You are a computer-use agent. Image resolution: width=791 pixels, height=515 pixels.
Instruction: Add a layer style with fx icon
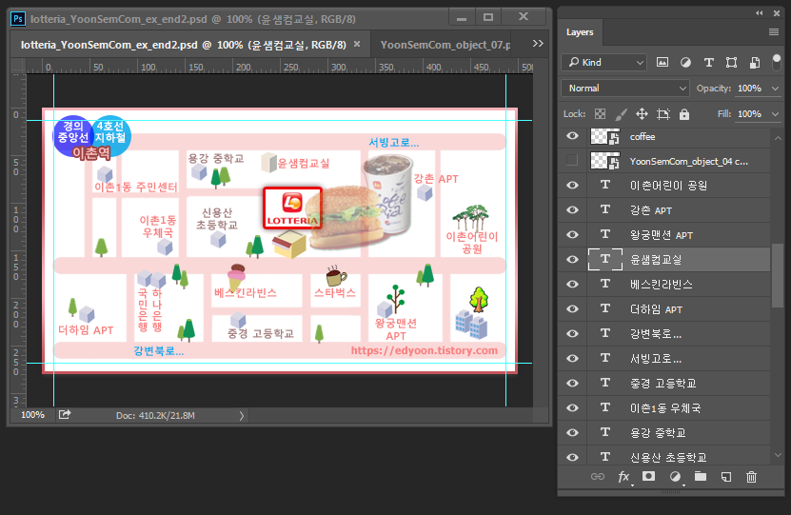[624, 477]
